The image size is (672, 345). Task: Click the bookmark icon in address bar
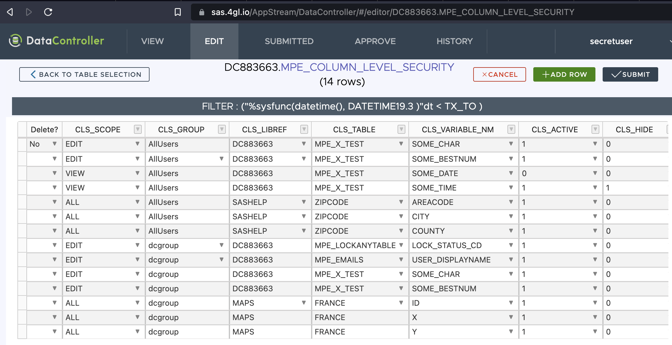[178, 12]
